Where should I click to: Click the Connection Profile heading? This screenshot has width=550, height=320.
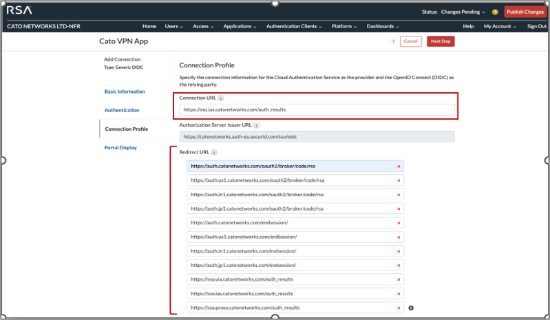[207, 65]
